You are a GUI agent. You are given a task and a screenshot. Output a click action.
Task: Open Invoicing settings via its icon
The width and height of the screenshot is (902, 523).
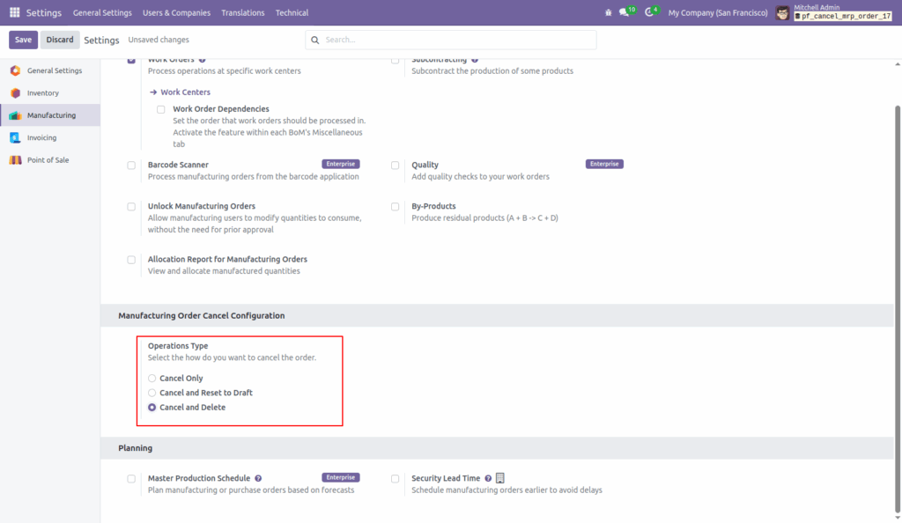[17, 137]
